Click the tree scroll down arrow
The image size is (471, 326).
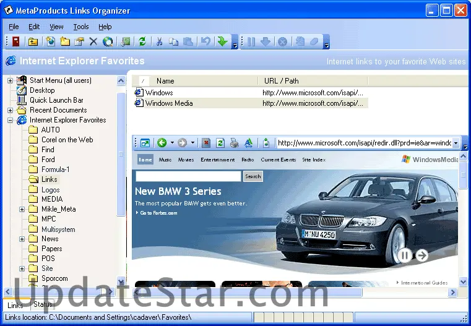[121, 281]
